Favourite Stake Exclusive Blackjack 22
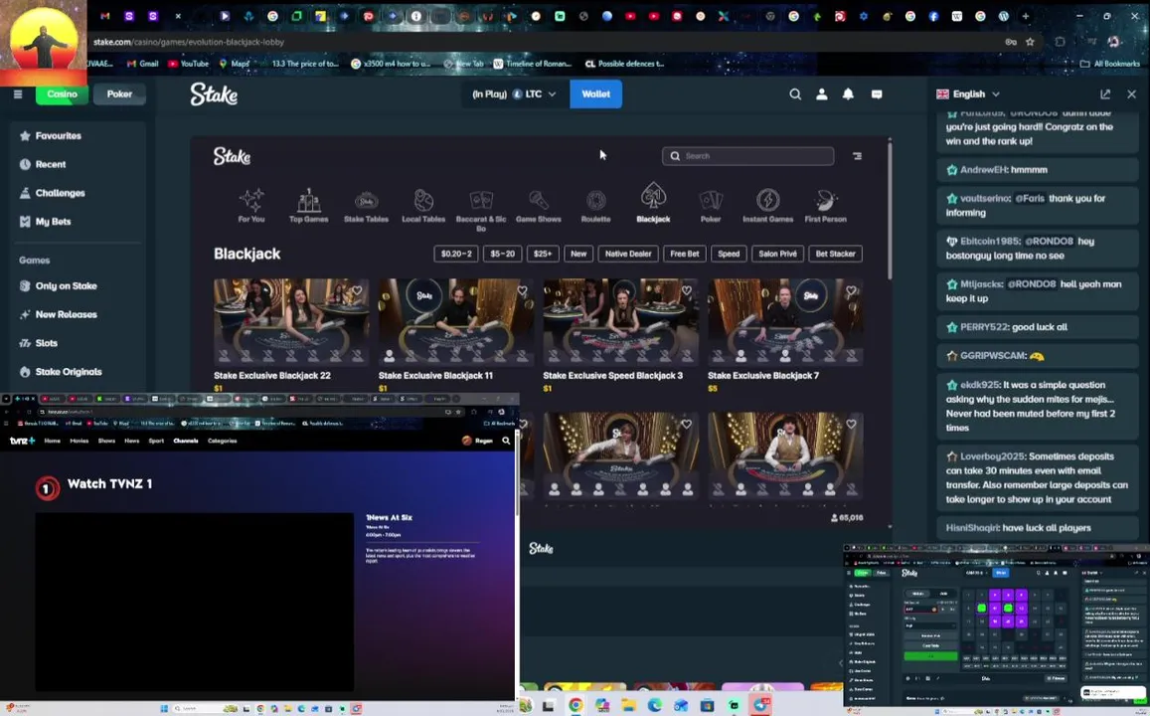 (357, 290)
